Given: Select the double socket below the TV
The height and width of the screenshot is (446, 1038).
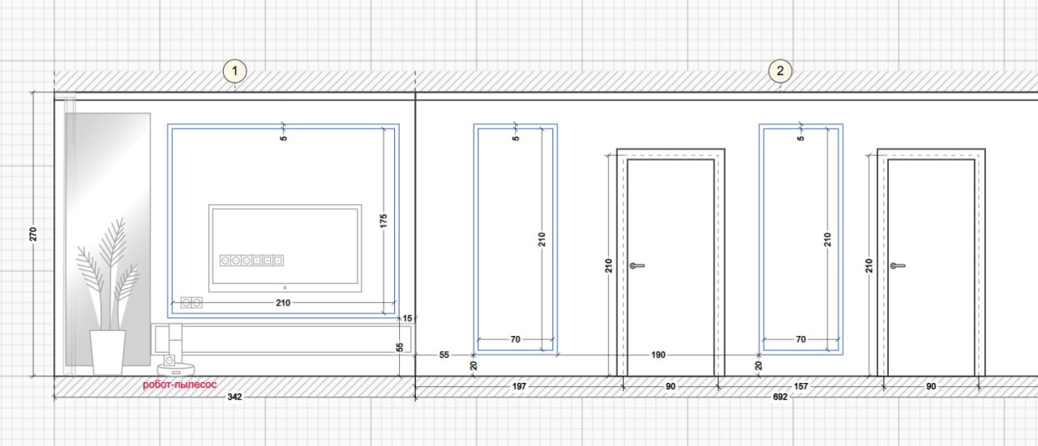Looking at the screenshot, I should 190,303.
